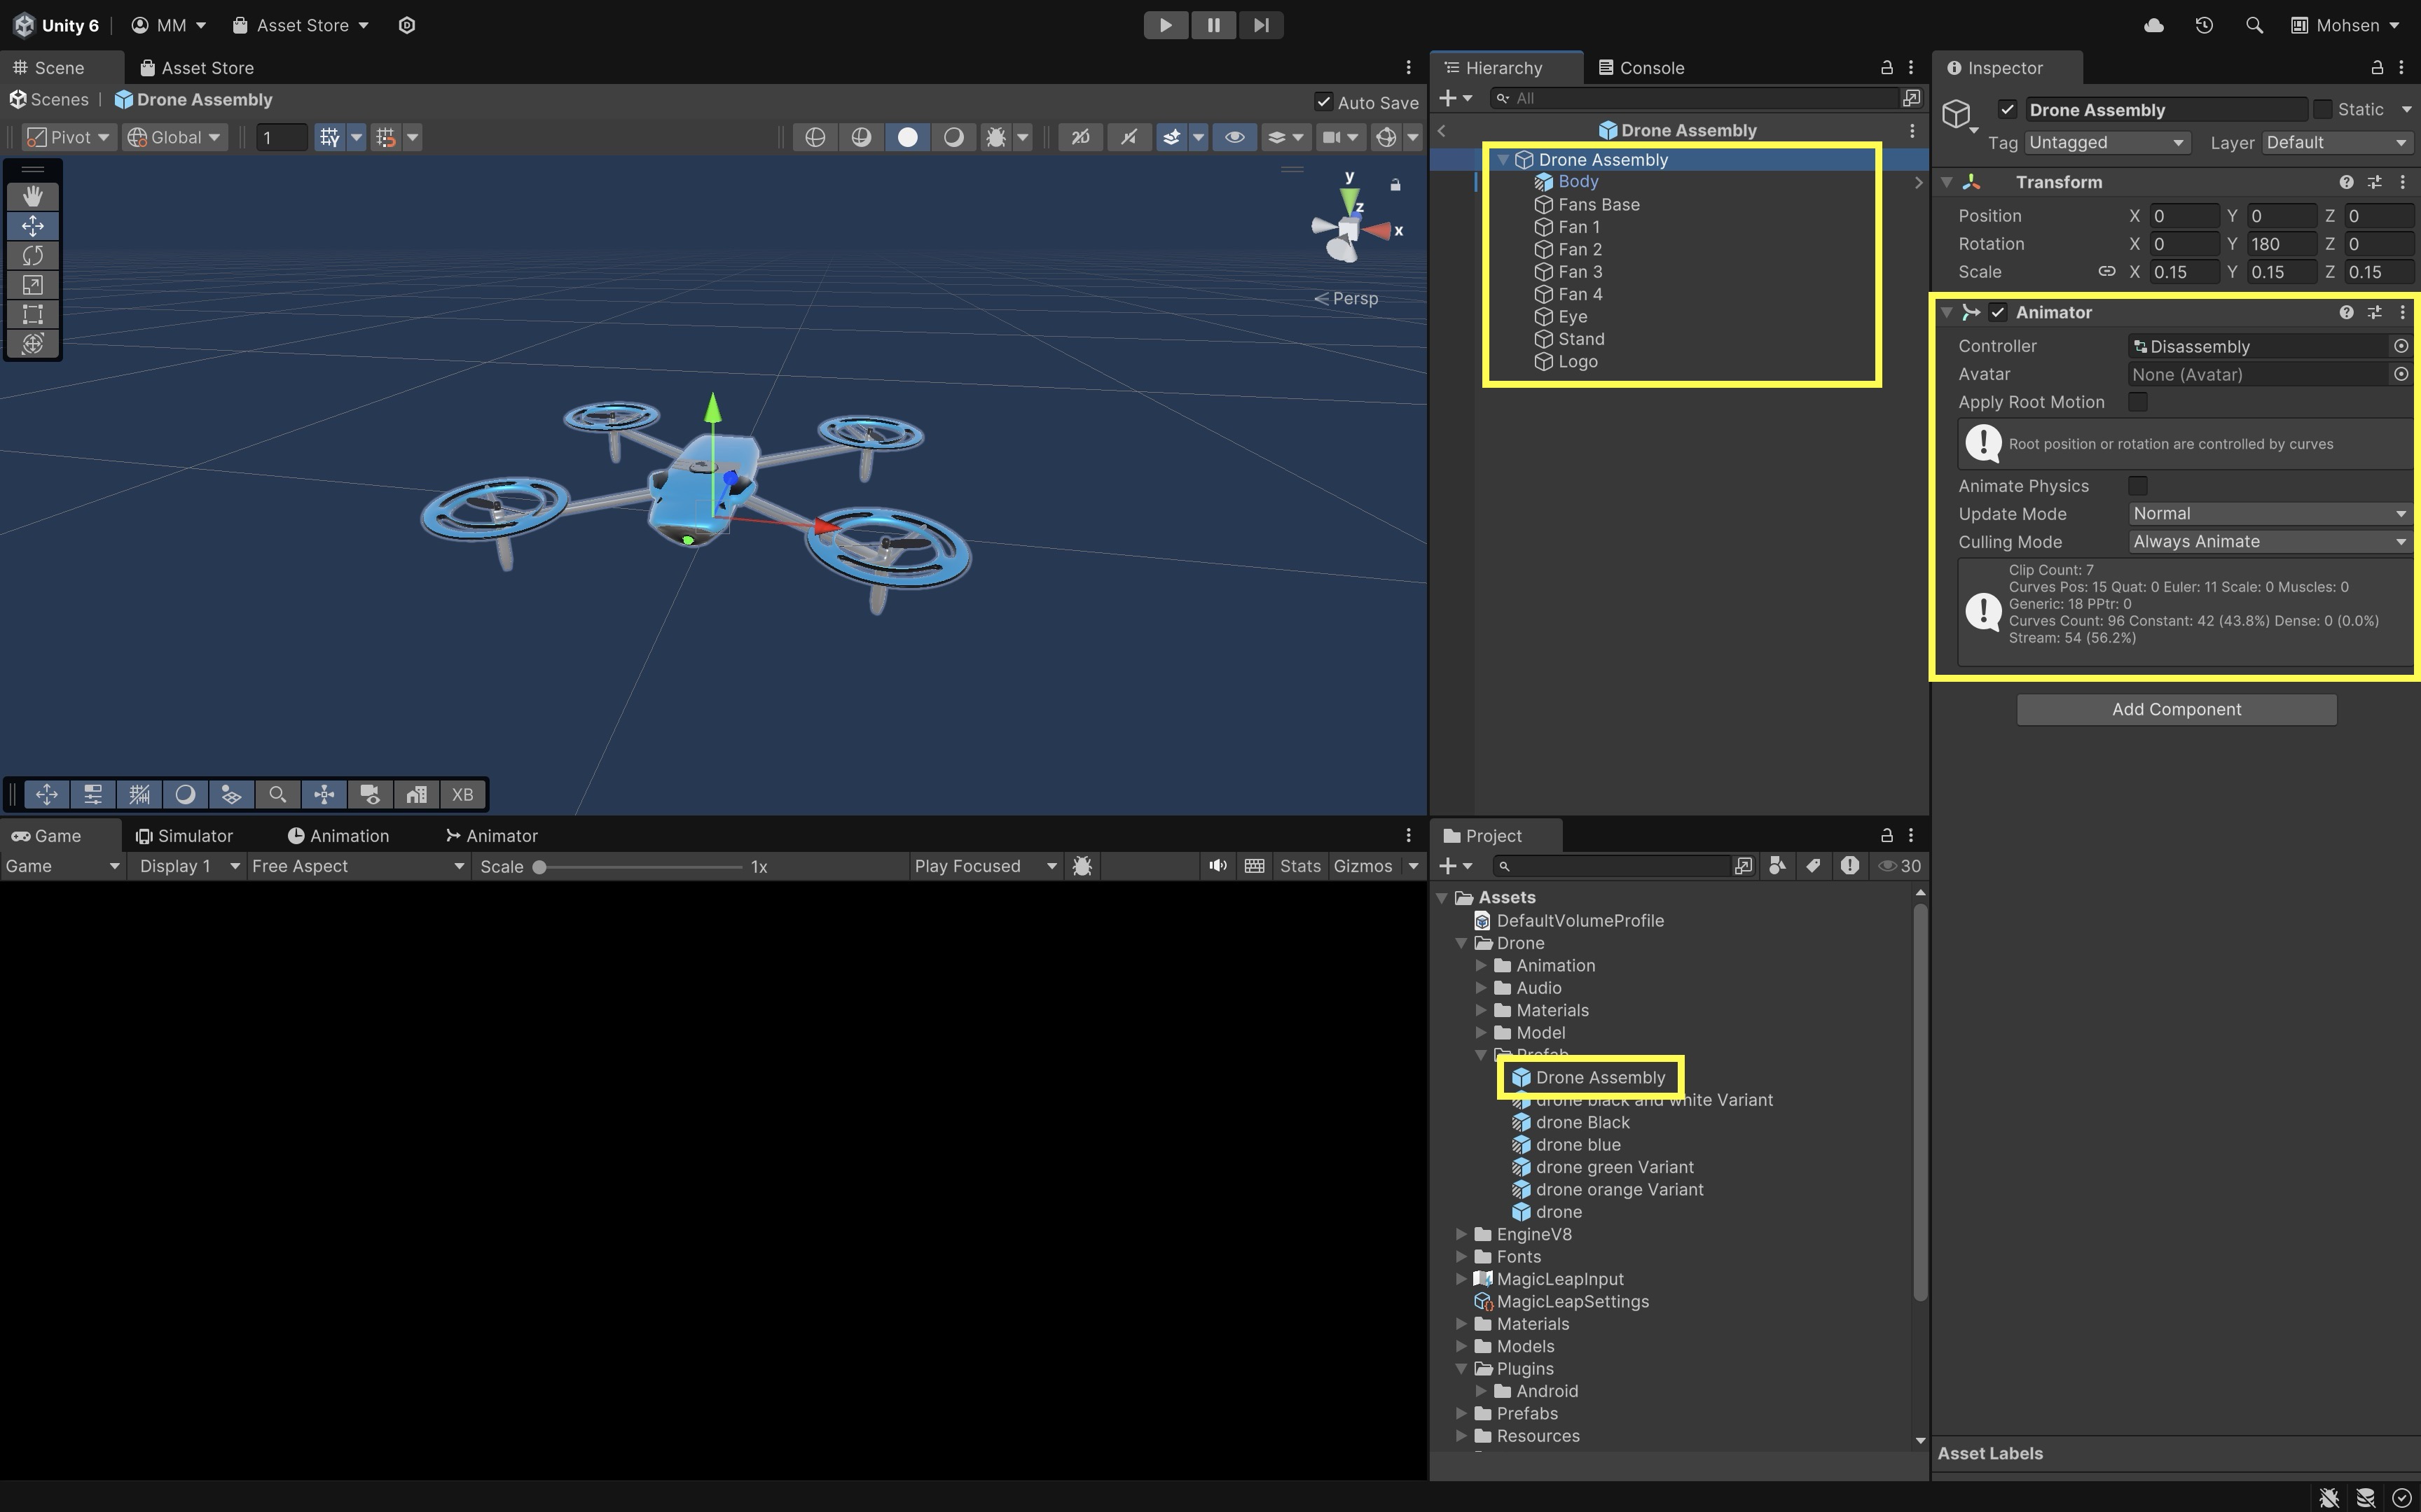Select the Scale tool in scene toolbar
The width and height of the screenshot is (2421, 1512).
[33, 285]
